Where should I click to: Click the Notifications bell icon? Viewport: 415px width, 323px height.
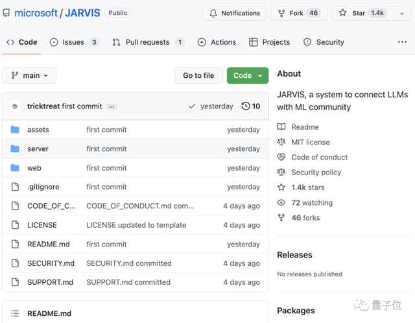click(x=213, y=13)
